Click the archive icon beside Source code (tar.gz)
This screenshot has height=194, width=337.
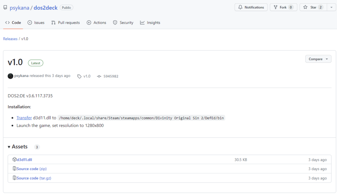14,178
